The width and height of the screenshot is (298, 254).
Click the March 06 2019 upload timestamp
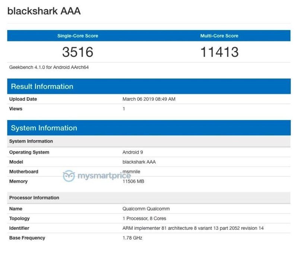(x=149, y=99)
